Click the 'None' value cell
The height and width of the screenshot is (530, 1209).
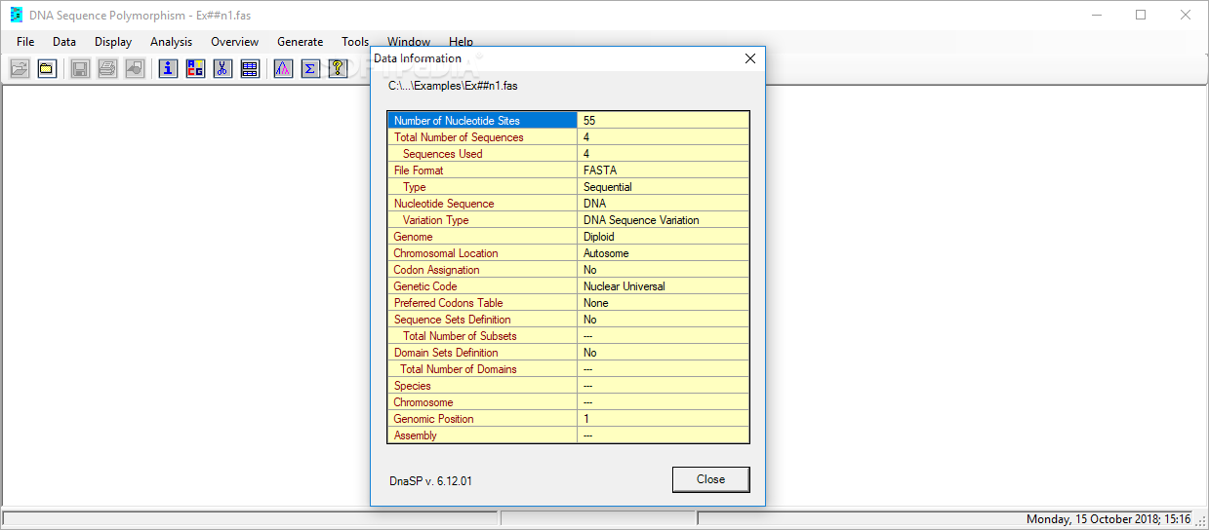click(x=664, y=303)
